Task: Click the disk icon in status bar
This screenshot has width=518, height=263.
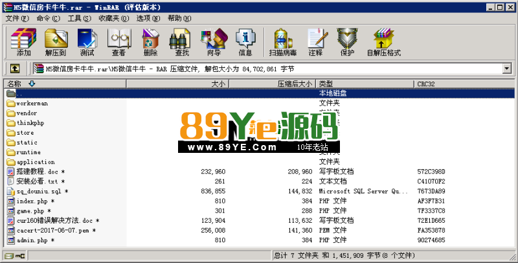Action: (10, 256)
